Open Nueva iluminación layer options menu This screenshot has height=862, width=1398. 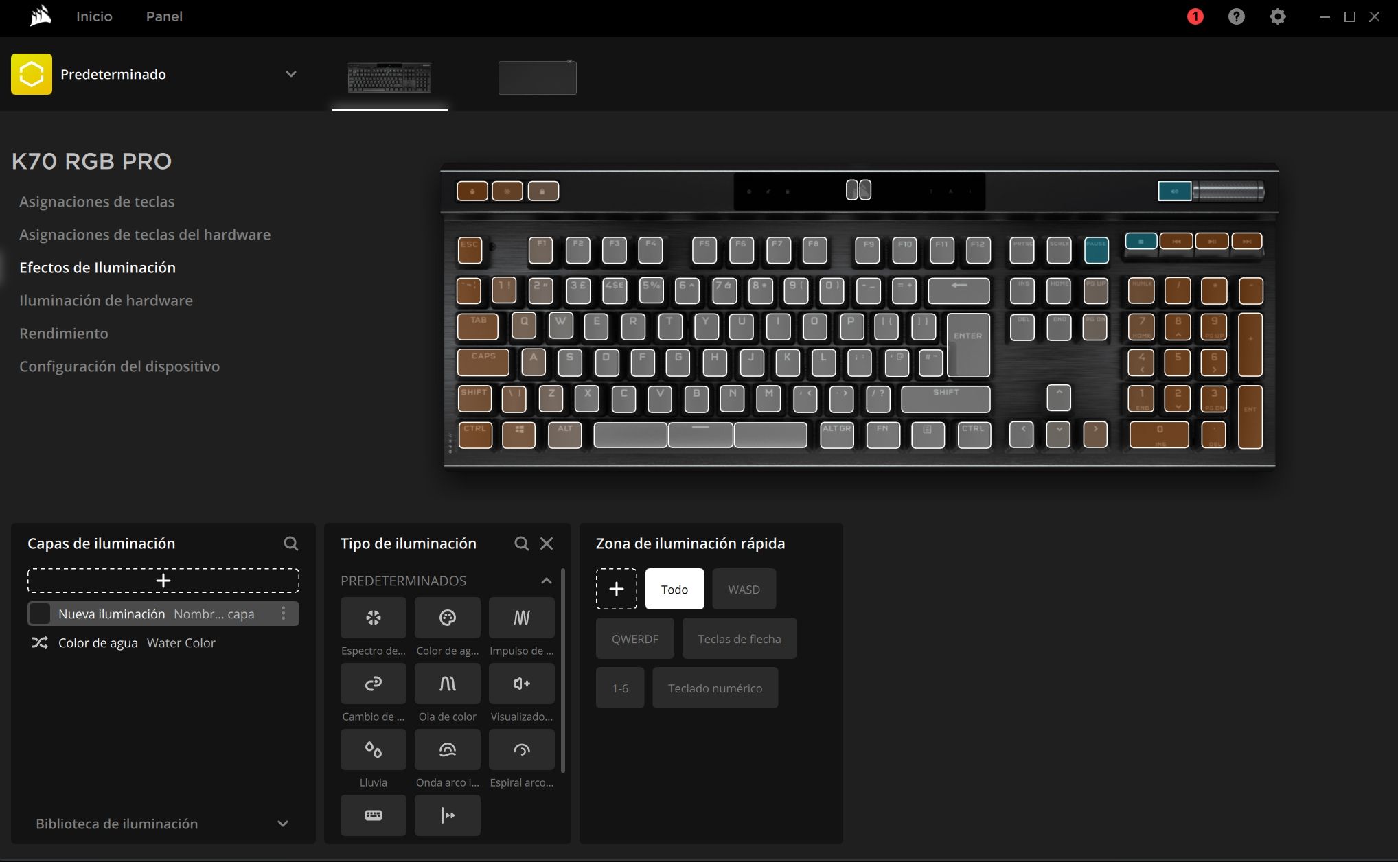pyautogui.click(x=283, y=614)
